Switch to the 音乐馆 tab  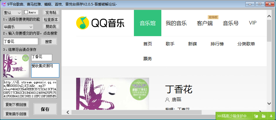[148, 23]
